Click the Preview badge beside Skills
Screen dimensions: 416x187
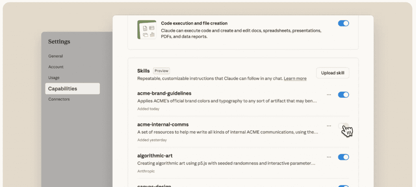161,71
